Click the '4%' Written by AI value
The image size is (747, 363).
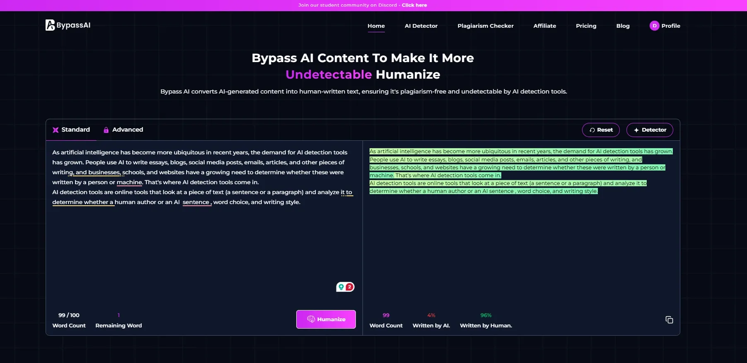431,315
